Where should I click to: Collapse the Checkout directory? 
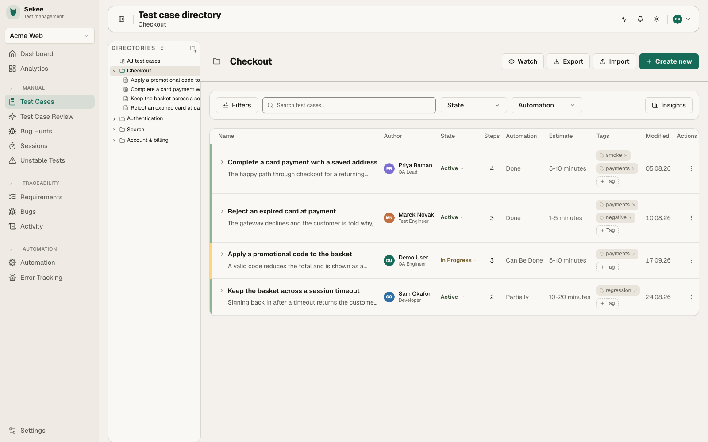pyautogui.click(x=114, y=71)
